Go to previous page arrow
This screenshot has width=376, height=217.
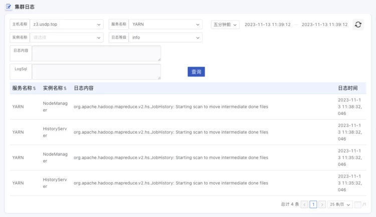304,204
